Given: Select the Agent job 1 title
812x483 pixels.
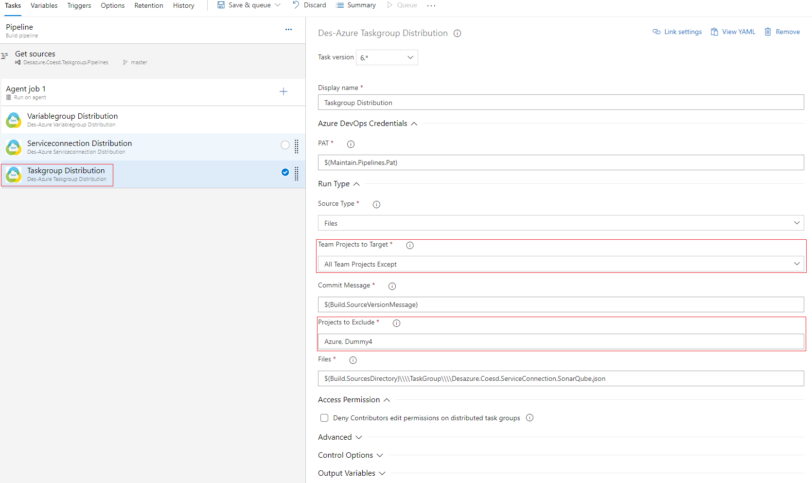Looking at the screenshot, I should pyautogui.click(x=26, y=89).
